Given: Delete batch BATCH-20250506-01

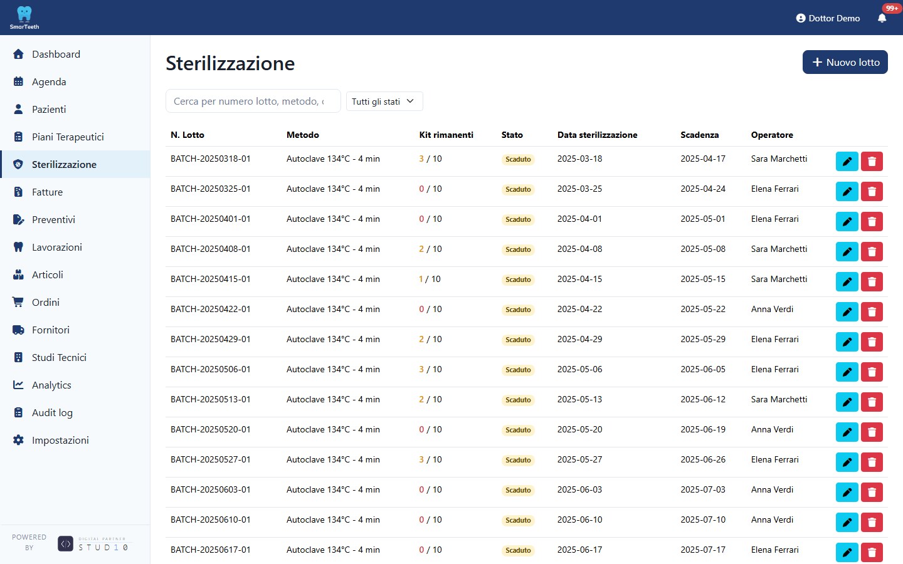Looking at the screenshot, I should coord(872,372).
